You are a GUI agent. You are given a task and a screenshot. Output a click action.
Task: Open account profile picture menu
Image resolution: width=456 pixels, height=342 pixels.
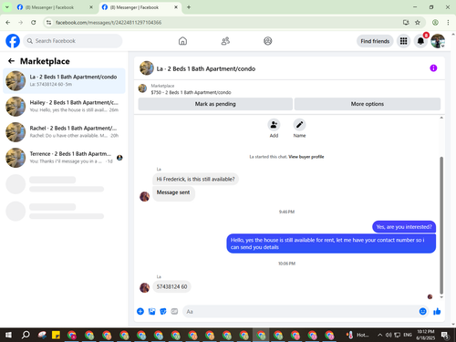tap(438, 41)
